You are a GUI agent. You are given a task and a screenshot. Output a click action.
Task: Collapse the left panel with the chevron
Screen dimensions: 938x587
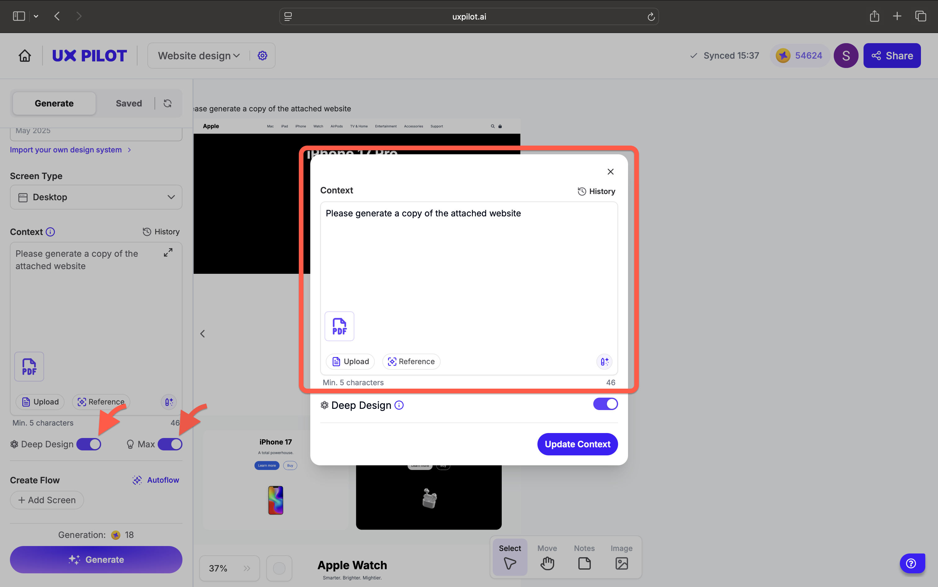pyautogui.click(x=203, y=334)
